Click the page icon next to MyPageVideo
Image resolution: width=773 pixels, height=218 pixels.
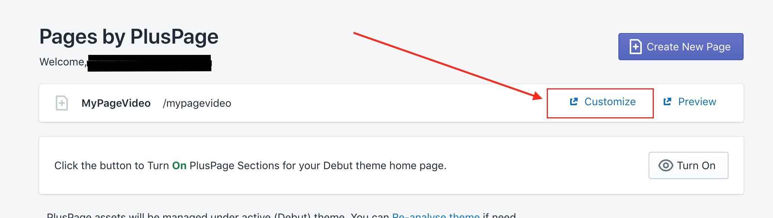pyautogui.click(x=62, y=103)
